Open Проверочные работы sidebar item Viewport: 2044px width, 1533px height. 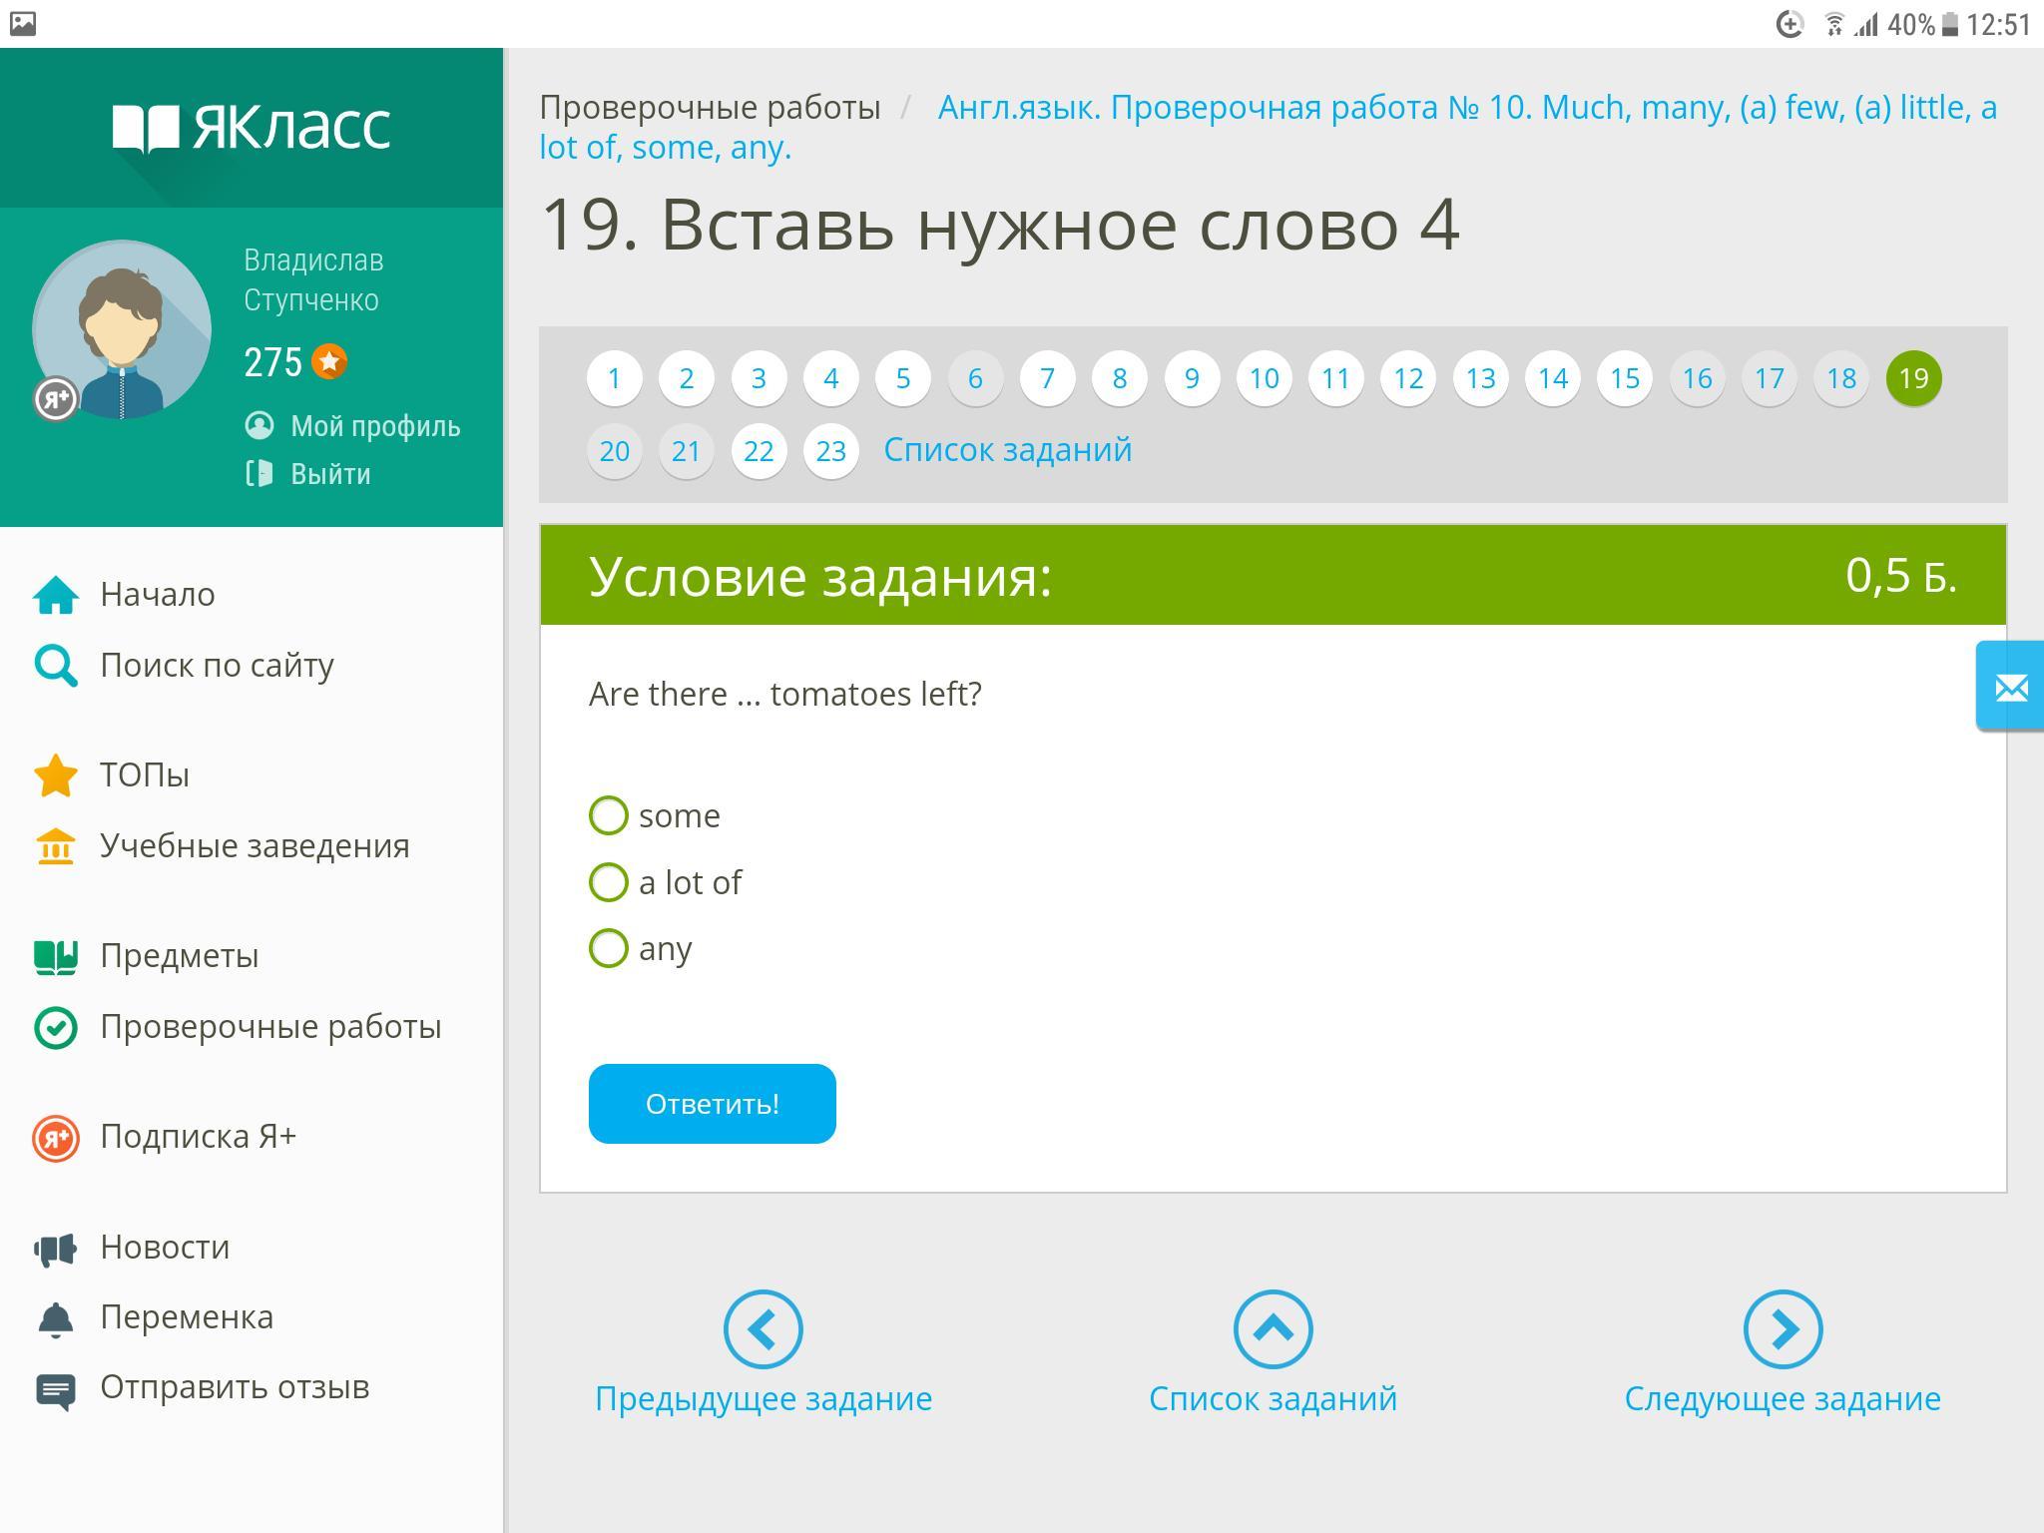(269, 1027)
